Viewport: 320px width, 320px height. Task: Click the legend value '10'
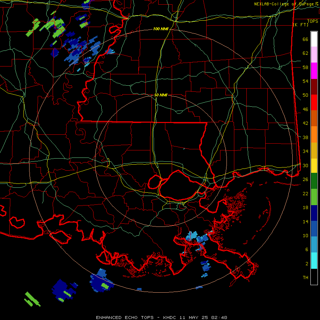(305, 235)
